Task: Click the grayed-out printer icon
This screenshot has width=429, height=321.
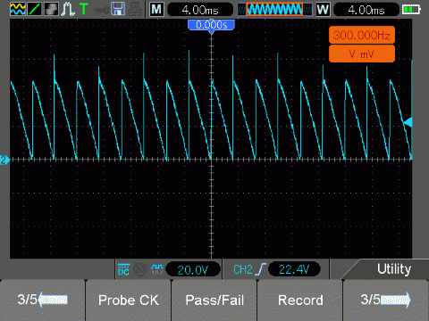Action: point(135,9)
